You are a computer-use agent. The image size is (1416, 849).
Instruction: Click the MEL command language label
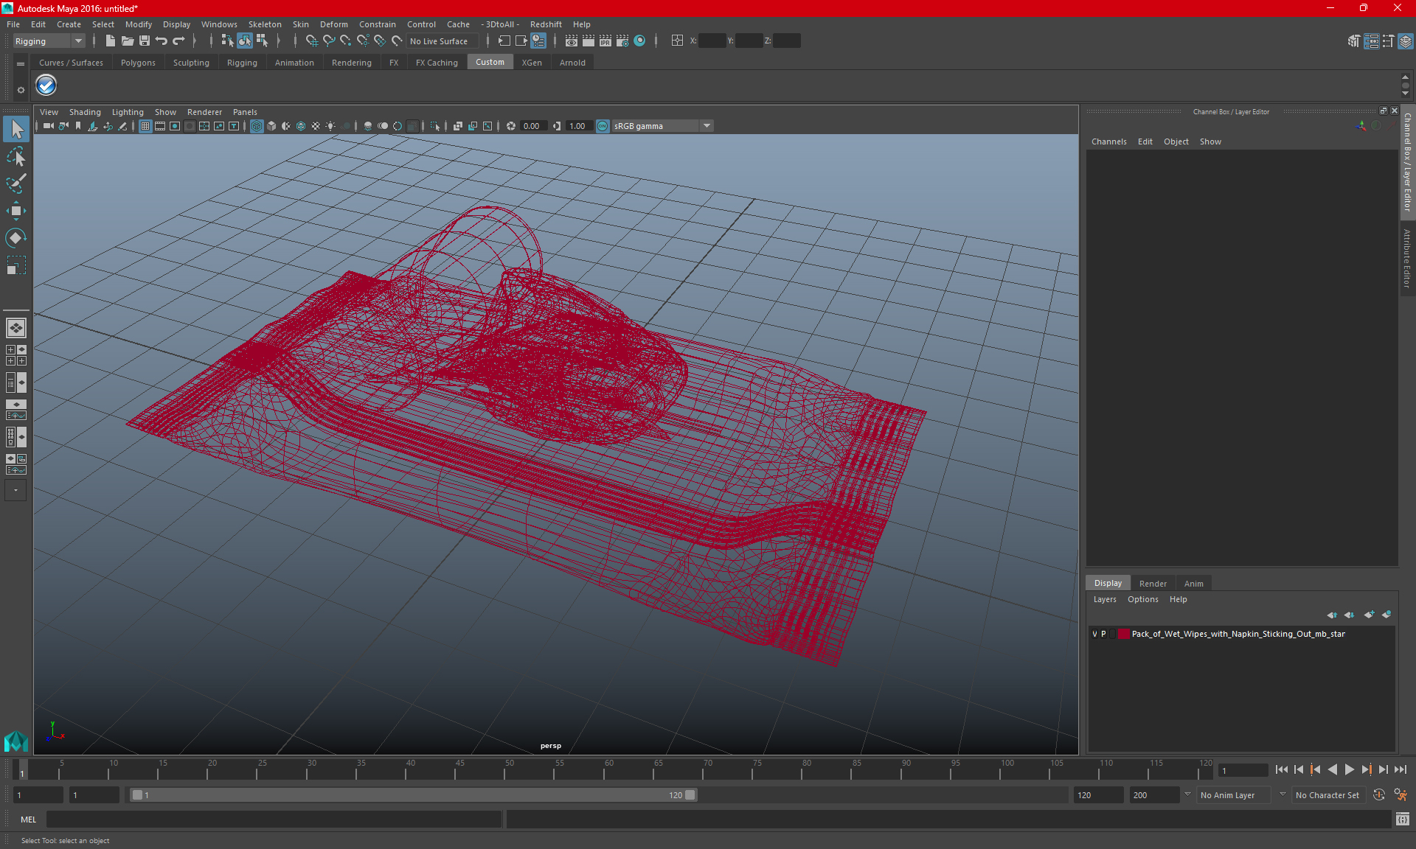pos(28,820)
